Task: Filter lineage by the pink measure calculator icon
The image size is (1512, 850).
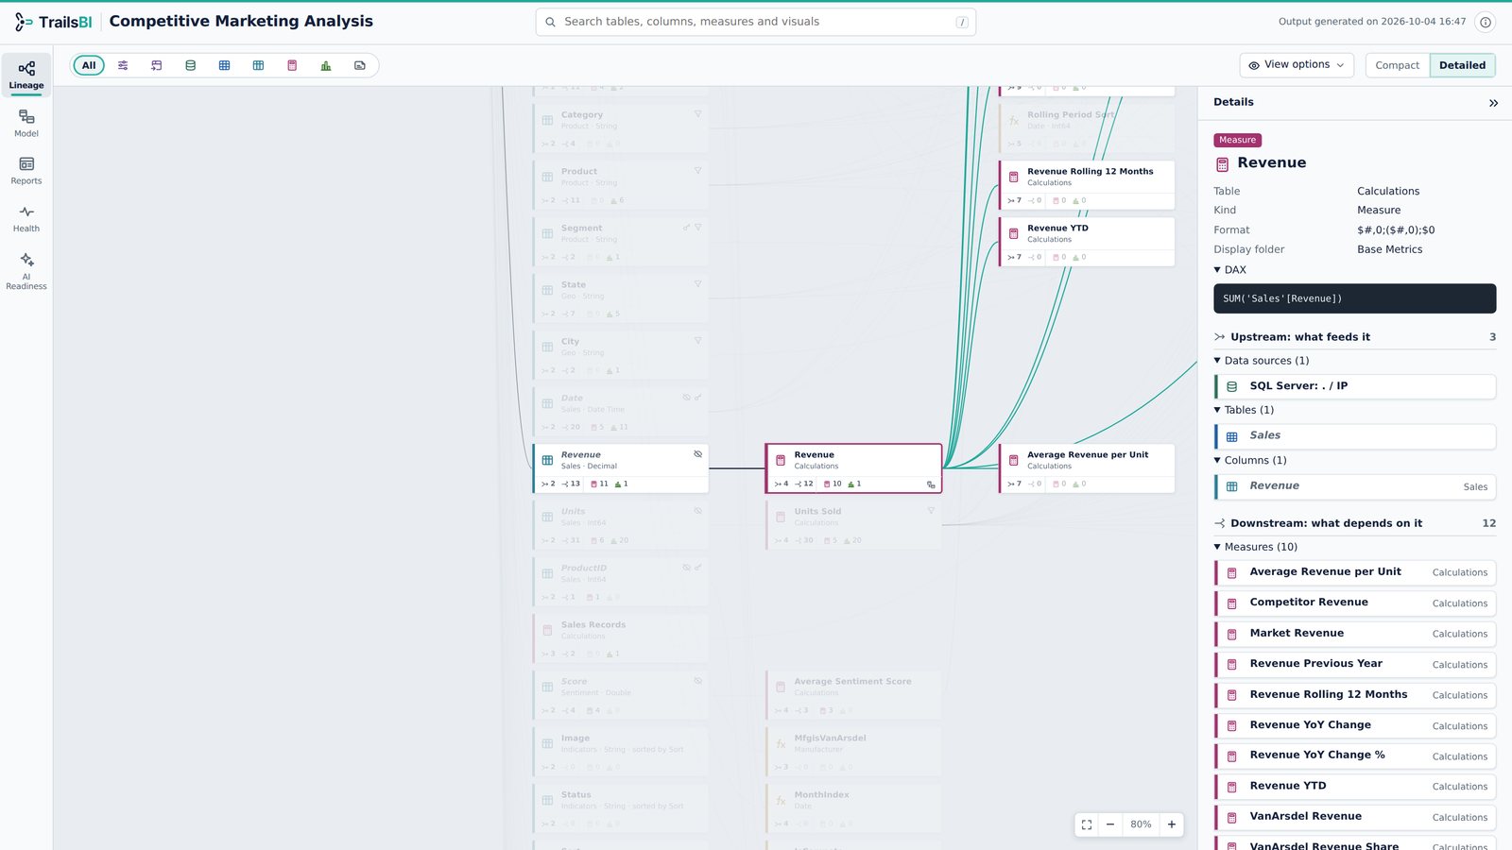Action: pos(292,65)
